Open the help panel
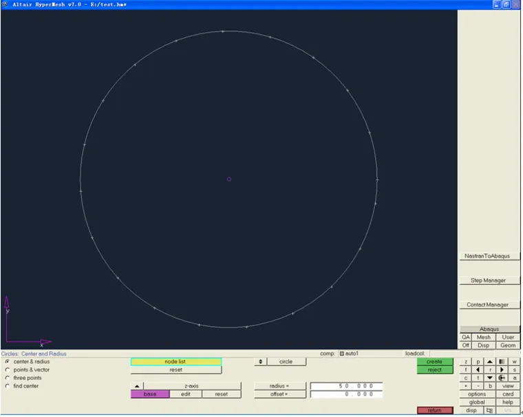The image size is (523, 417). [x=508, y=403]
